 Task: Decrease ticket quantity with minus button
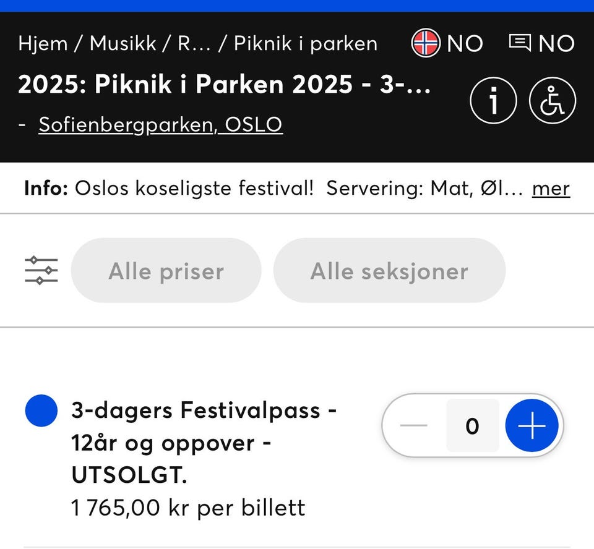pyautogui.click(x=414, y=425)
